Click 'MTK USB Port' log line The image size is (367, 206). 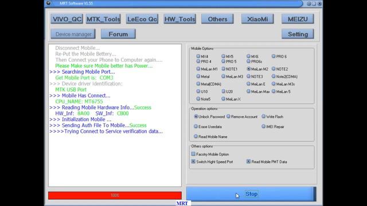71,89
